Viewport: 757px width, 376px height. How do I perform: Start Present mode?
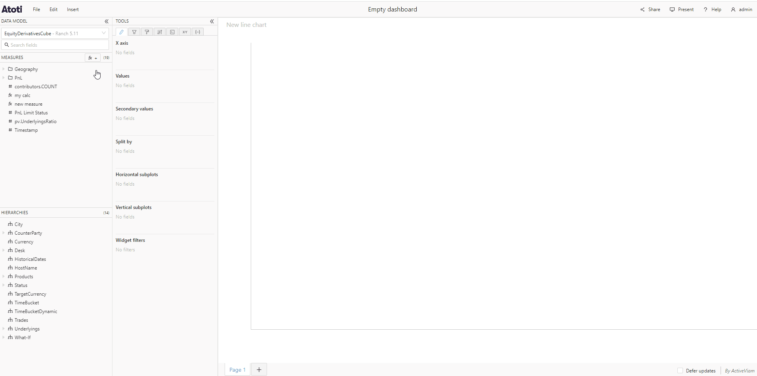(682, 9)
